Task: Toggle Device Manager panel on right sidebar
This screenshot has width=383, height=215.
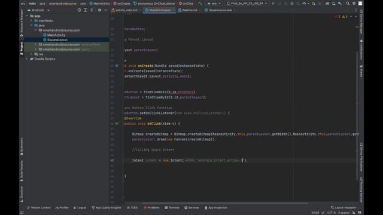Action: [x=361, y=22]
